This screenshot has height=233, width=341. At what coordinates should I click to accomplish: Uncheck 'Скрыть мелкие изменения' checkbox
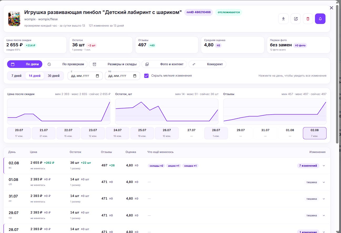tap(146, 76)
